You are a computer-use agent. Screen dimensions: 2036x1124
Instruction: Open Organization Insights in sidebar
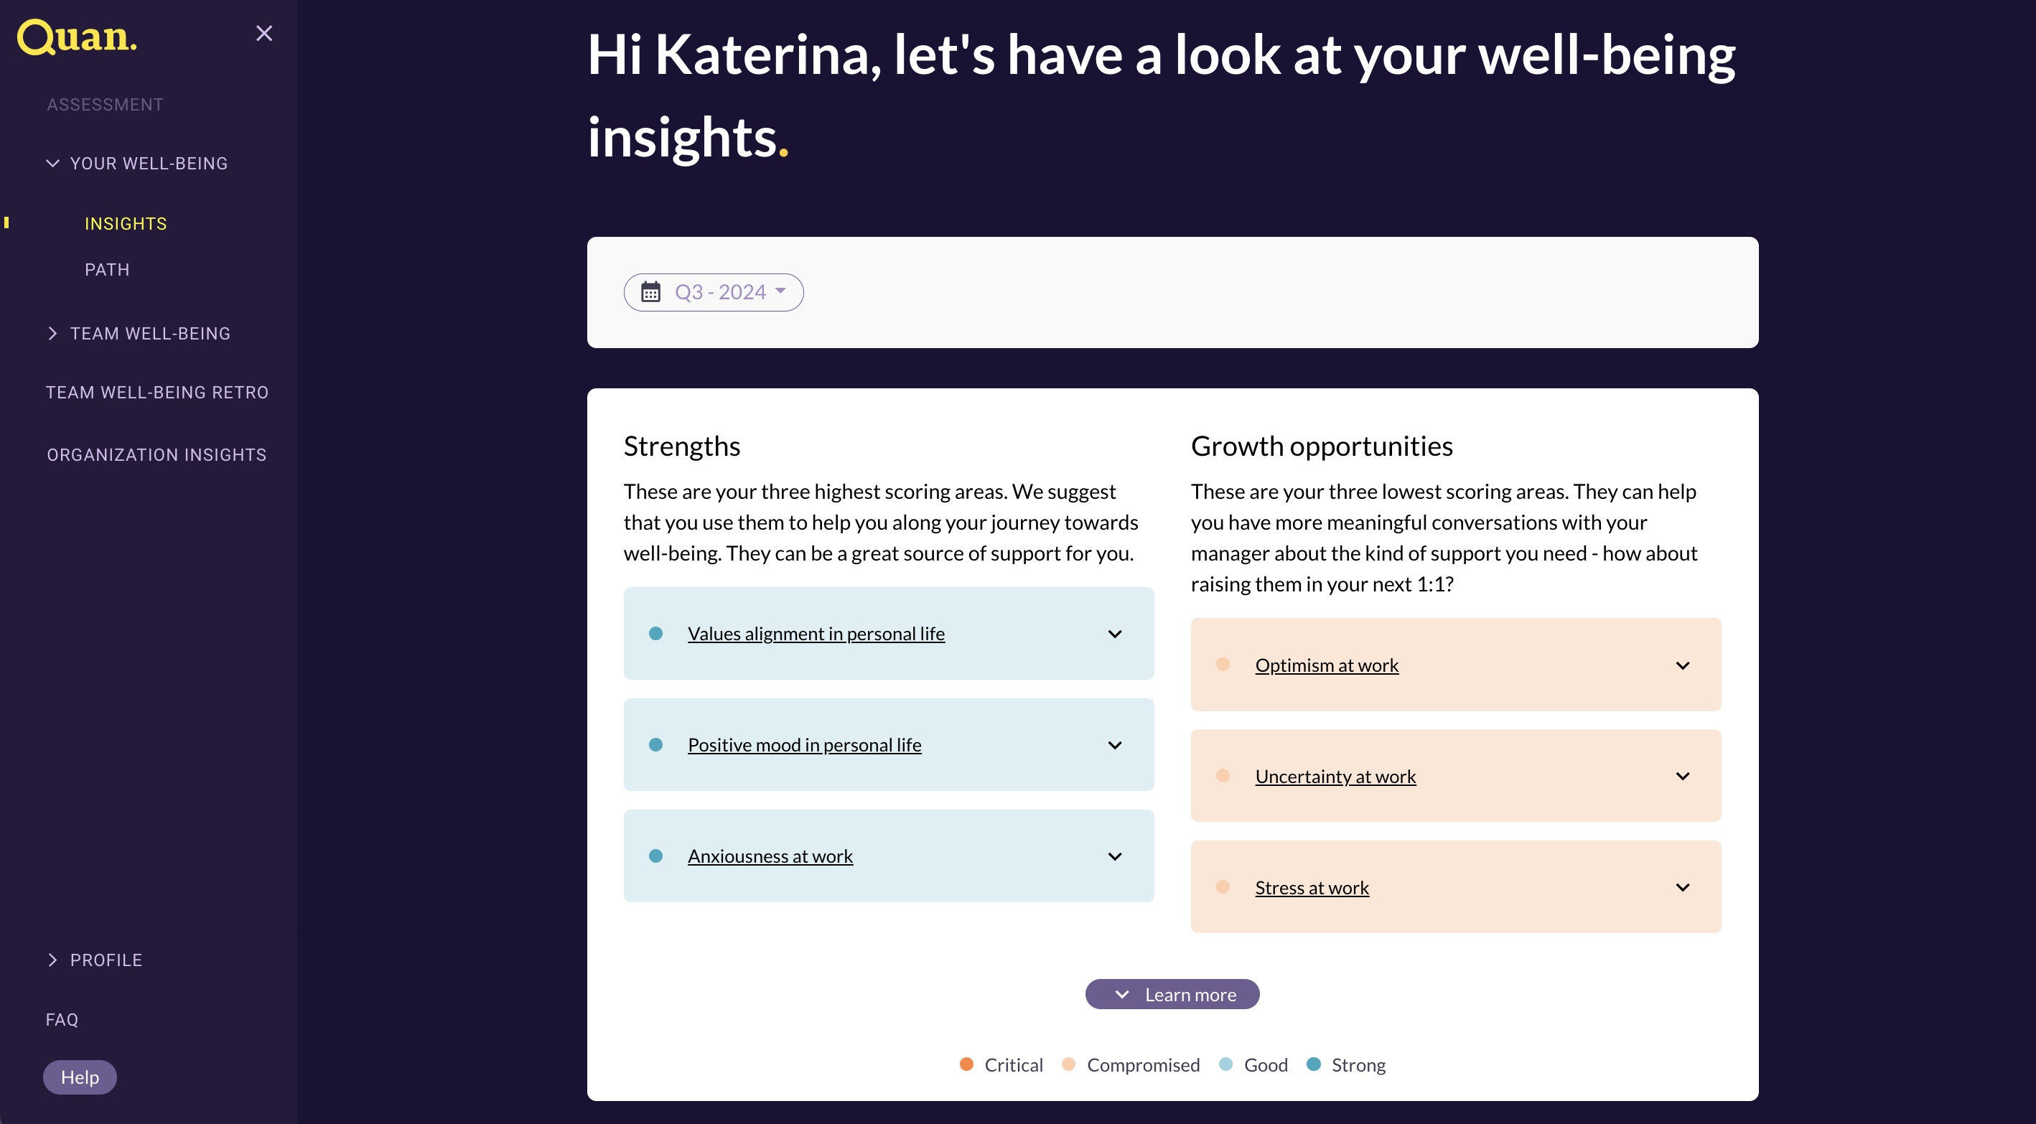coord(157,454)
